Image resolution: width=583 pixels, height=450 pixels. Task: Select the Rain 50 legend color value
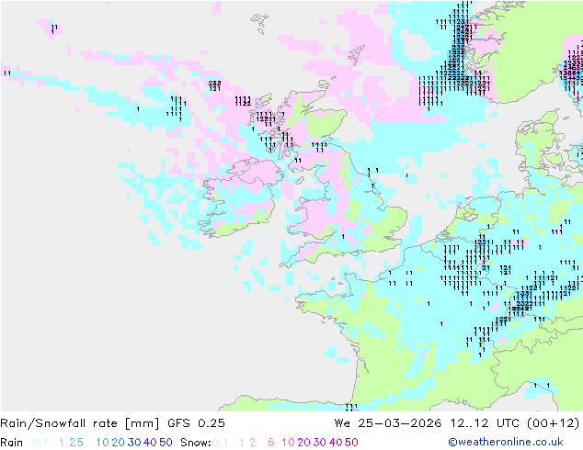[x=166, y=443]
